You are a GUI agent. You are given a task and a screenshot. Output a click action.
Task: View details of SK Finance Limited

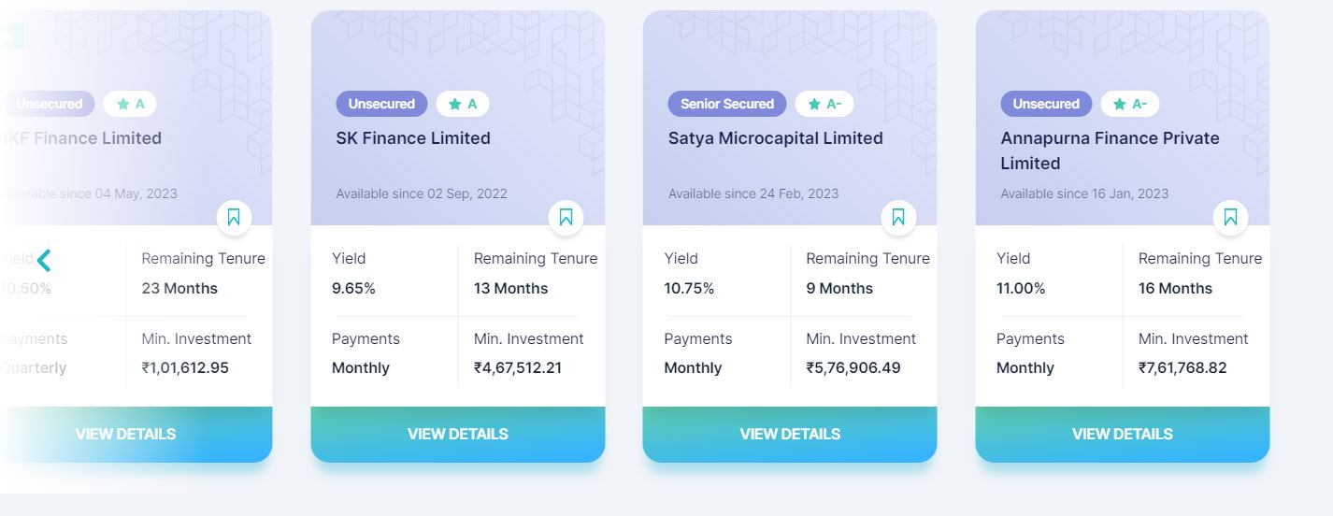pos(458,435)
